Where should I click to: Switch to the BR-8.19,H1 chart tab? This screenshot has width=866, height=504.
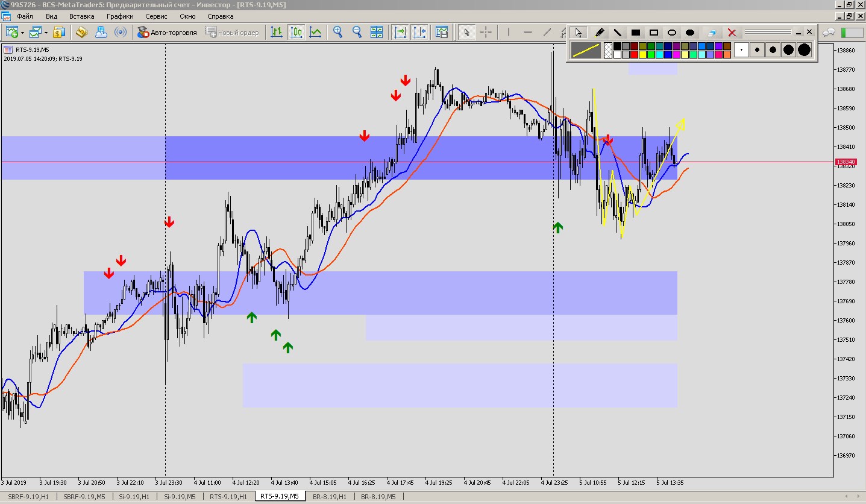329,497
